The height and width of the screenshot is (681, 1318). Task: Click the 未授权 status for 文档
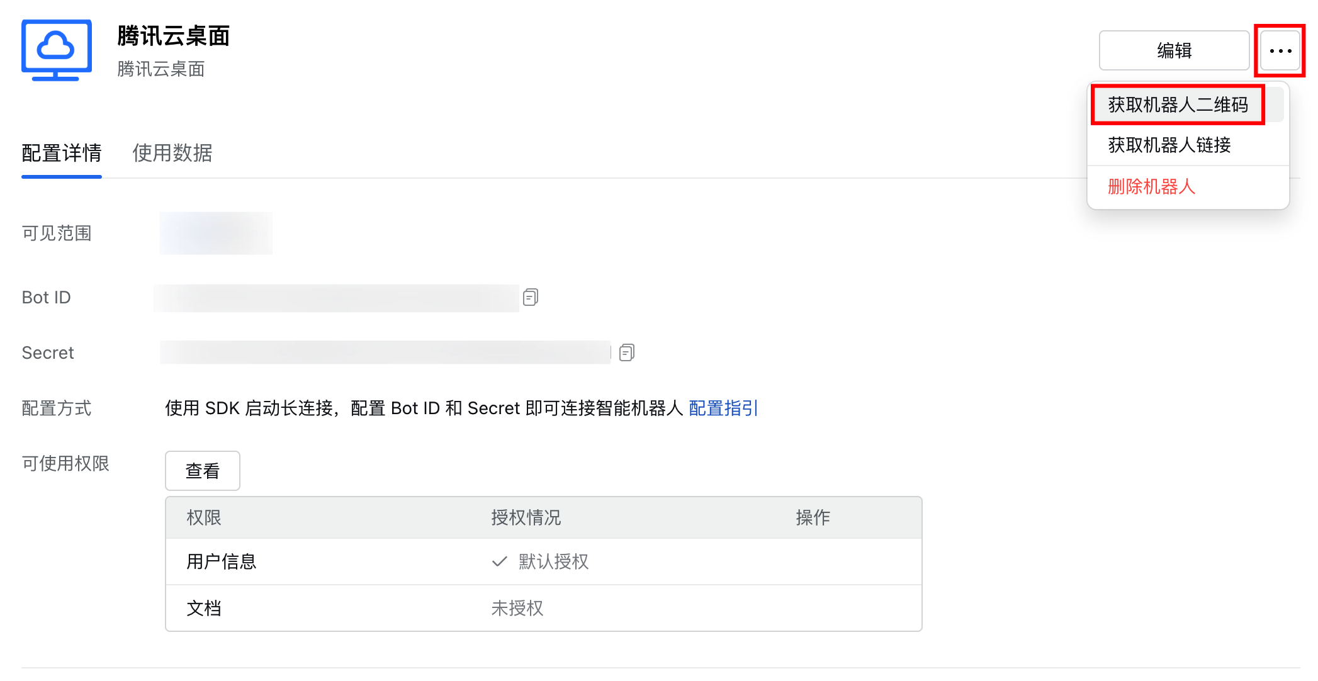517,608
